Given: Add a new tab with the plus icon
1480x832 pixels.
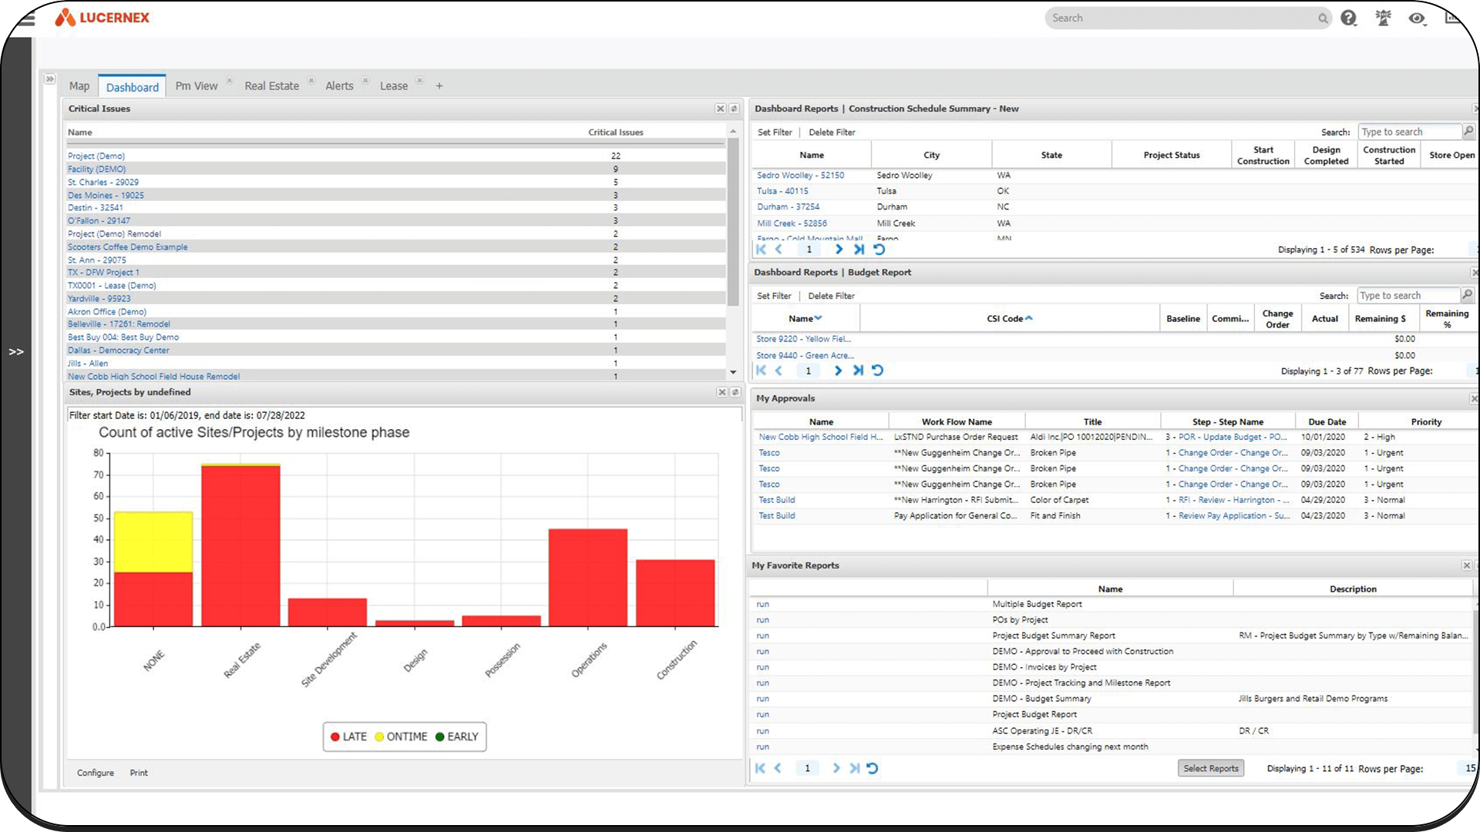Looking at the screenshot, I should coord(439,86).
